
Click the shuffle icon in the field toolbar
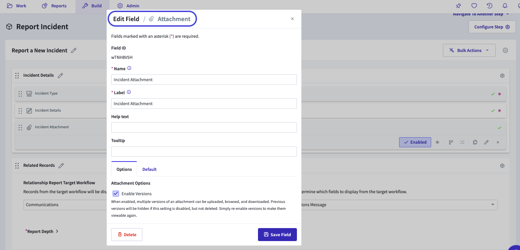(x=462, y=142)
